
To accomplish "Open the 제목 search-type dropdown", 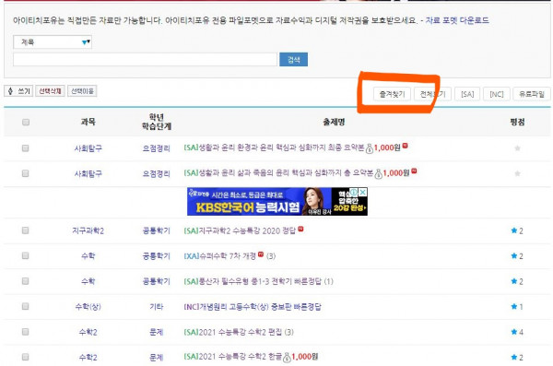I will (x=53, y=42).
